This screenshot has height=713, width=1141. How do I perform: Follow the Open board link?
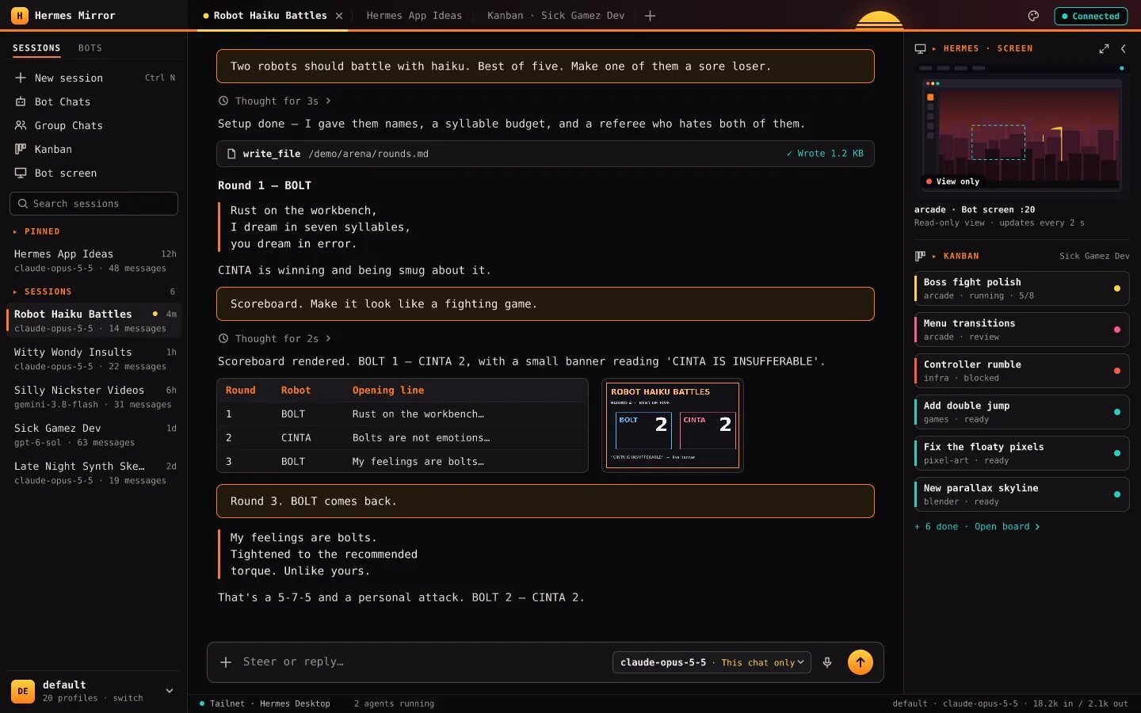(1006, 527)
